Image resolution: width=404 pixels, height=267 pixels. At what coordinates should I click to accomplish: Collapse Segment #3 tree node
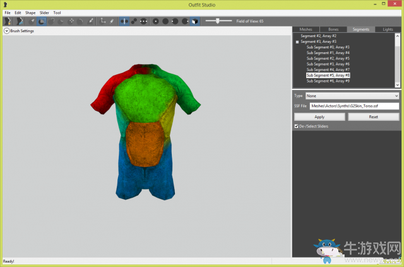click(x=297, y=42)
